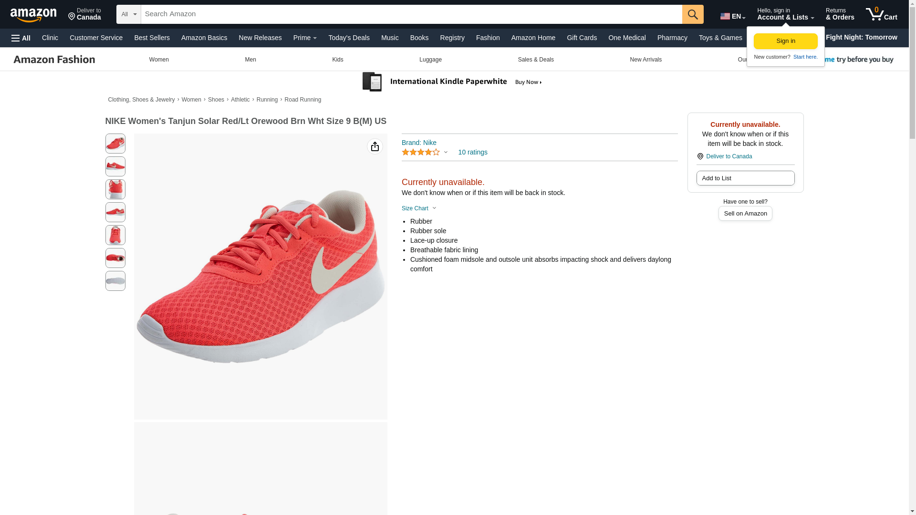The image size is (916, 515).
Task: Click the star rating icons
Action: click(421, 152)
